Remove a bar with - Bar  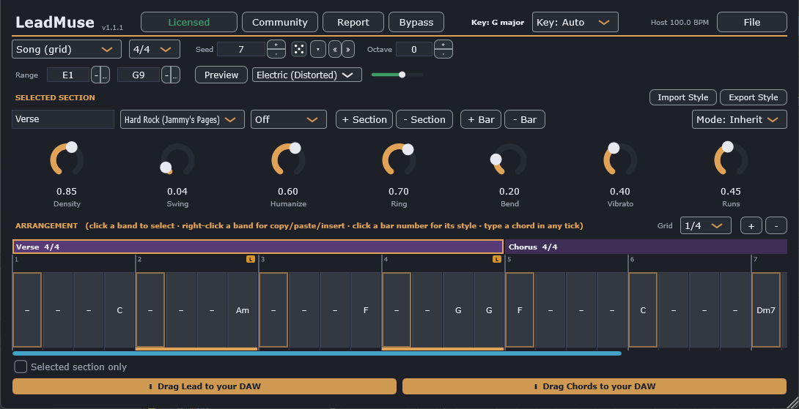tap(525, 119)
